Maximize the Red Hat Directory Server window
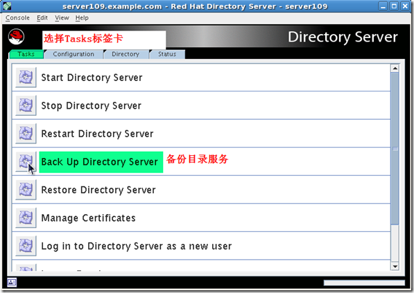 coord(394,6)
